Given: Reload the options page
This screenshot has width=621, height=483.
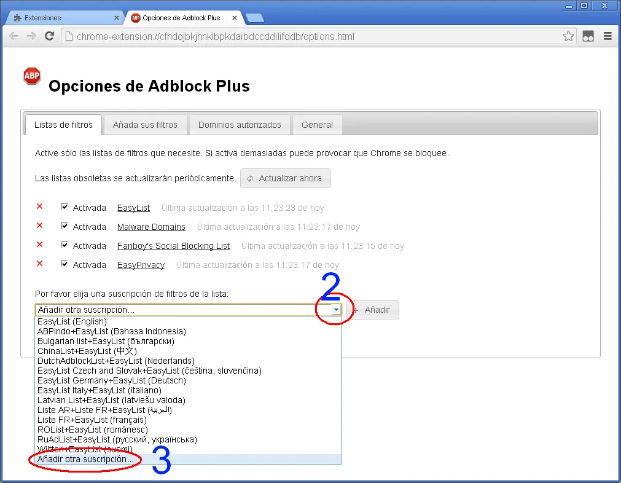Looking at the screenshot, I should click(49, 36).
